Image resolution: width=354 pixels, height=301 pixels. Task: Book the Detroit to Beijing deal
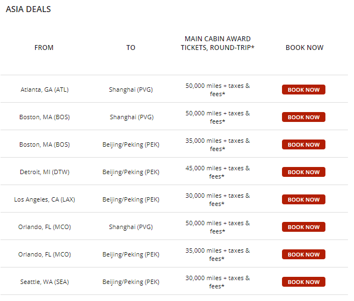[x=303, y=172]
